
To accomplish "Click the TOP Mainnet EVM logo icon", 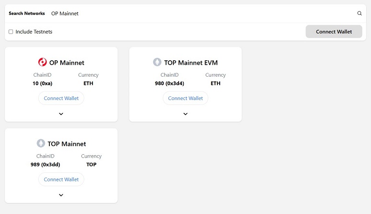I will (157, 62).
